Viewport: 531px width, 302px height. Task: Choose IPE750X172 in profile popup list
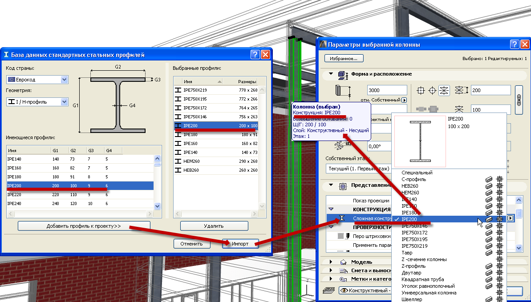[414, 233]
